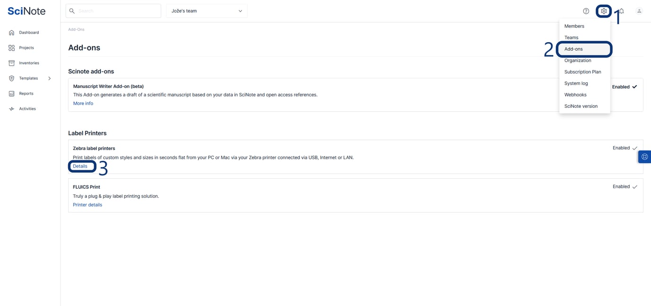
Task: Choose Subscription Plan from settings menu
Action: pos(582,72)
